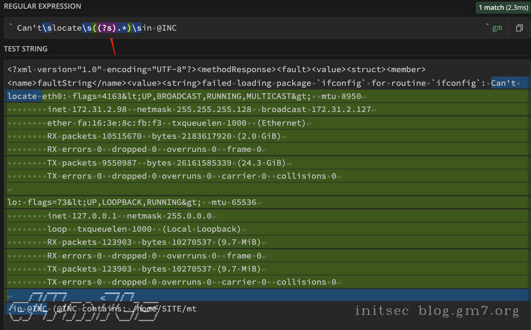
Task: Click the <methodResponse> tag text
Action: click(x=237, y=69)
